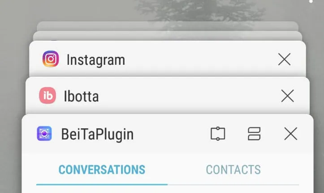Close the Instagram recent app card
The height and width of the screenshot is (193, 324).
284,59
